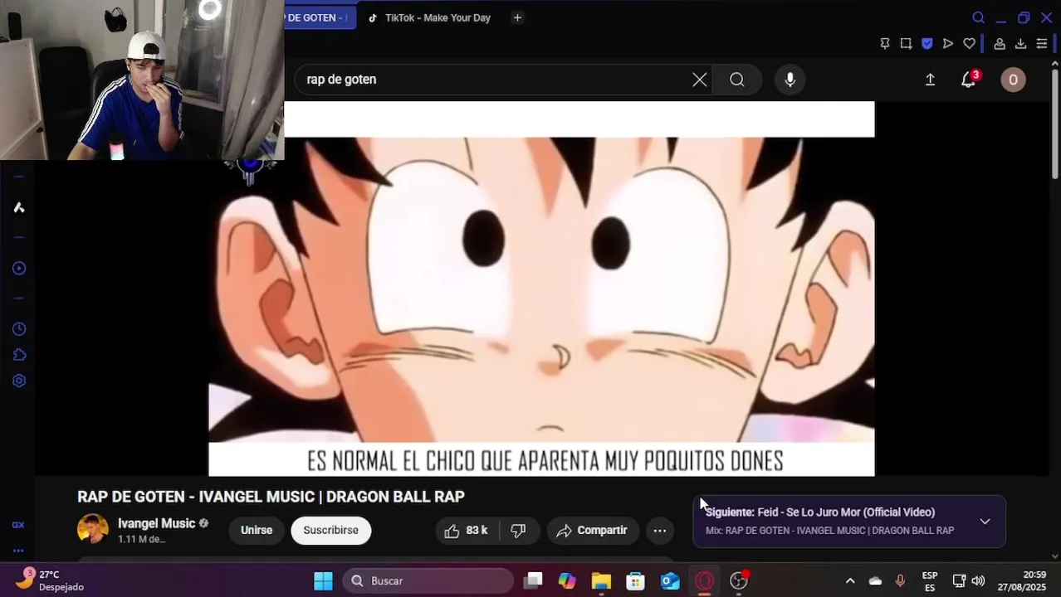
Task: Click the Goten video player
Action: (541, 289)
